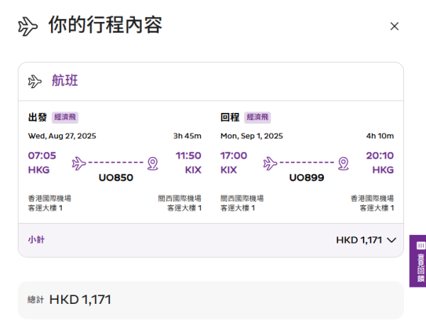Click arrival time 11:50
426x333 pixels.
[x=188, y=155]
